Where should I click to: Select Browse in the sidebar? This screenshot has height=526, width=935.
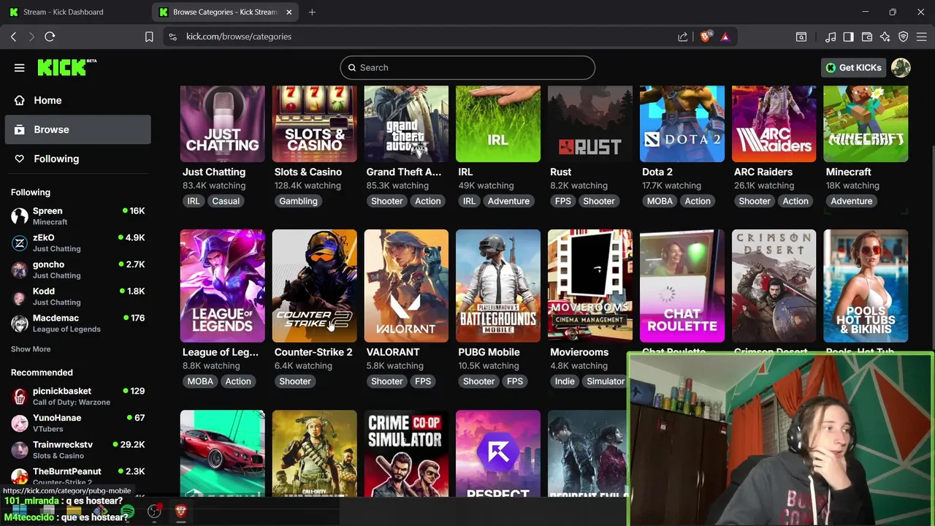click(77, 129)
